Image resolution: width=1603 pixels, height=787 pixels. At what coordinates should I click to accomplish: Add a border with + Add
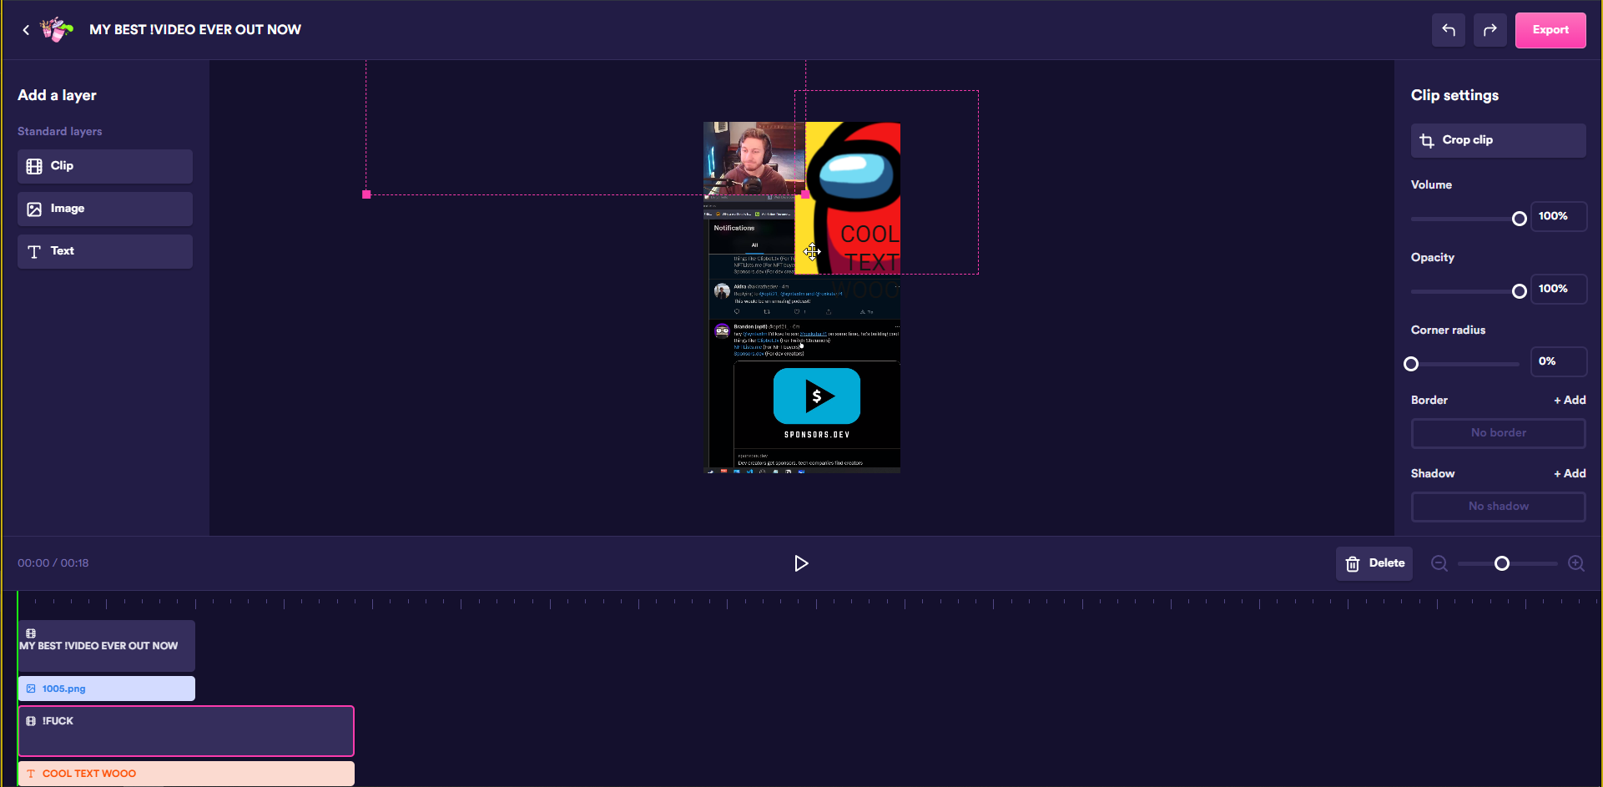tap(1570, 401)
